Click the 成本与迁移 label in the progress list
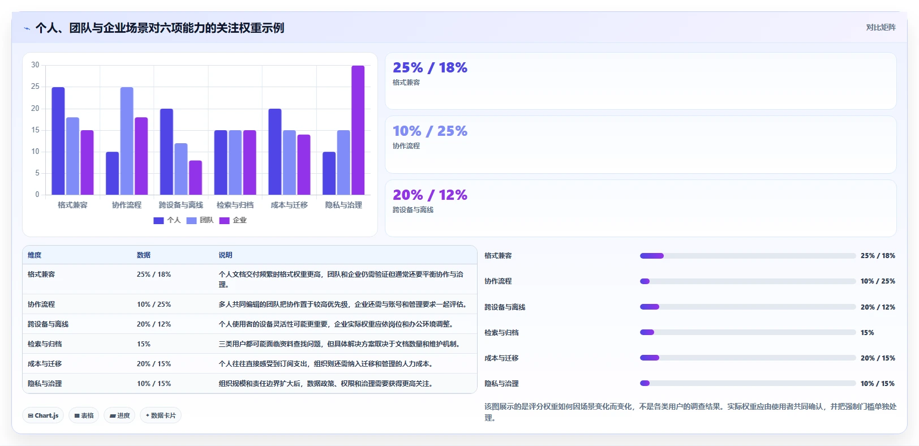This screenshot has height=446, width=919. pyautogui.click(x=501, y=358)
